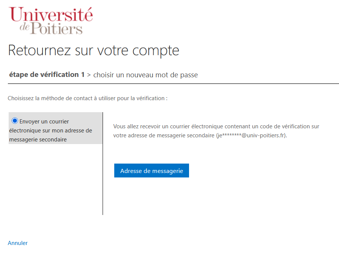Click the '>' separator between steps
This screenshot has height=269, width=339.
[89, 75]
